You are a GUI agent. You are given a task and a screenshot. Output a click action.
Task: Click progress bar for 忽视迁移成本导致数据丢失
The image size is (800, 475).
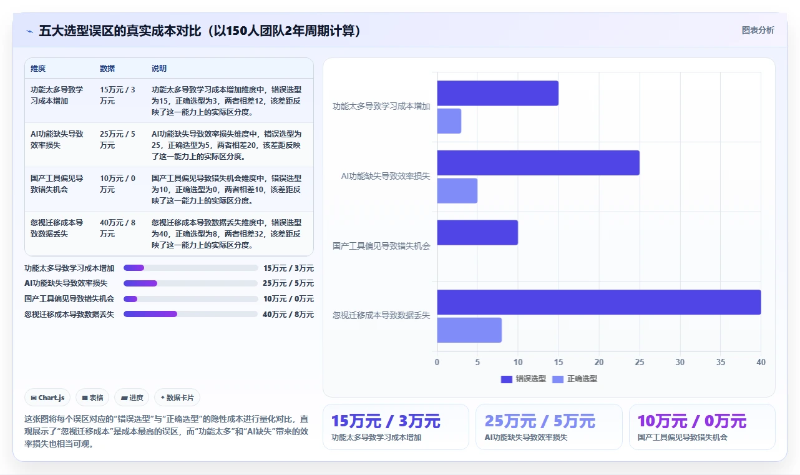click(190, 315)
